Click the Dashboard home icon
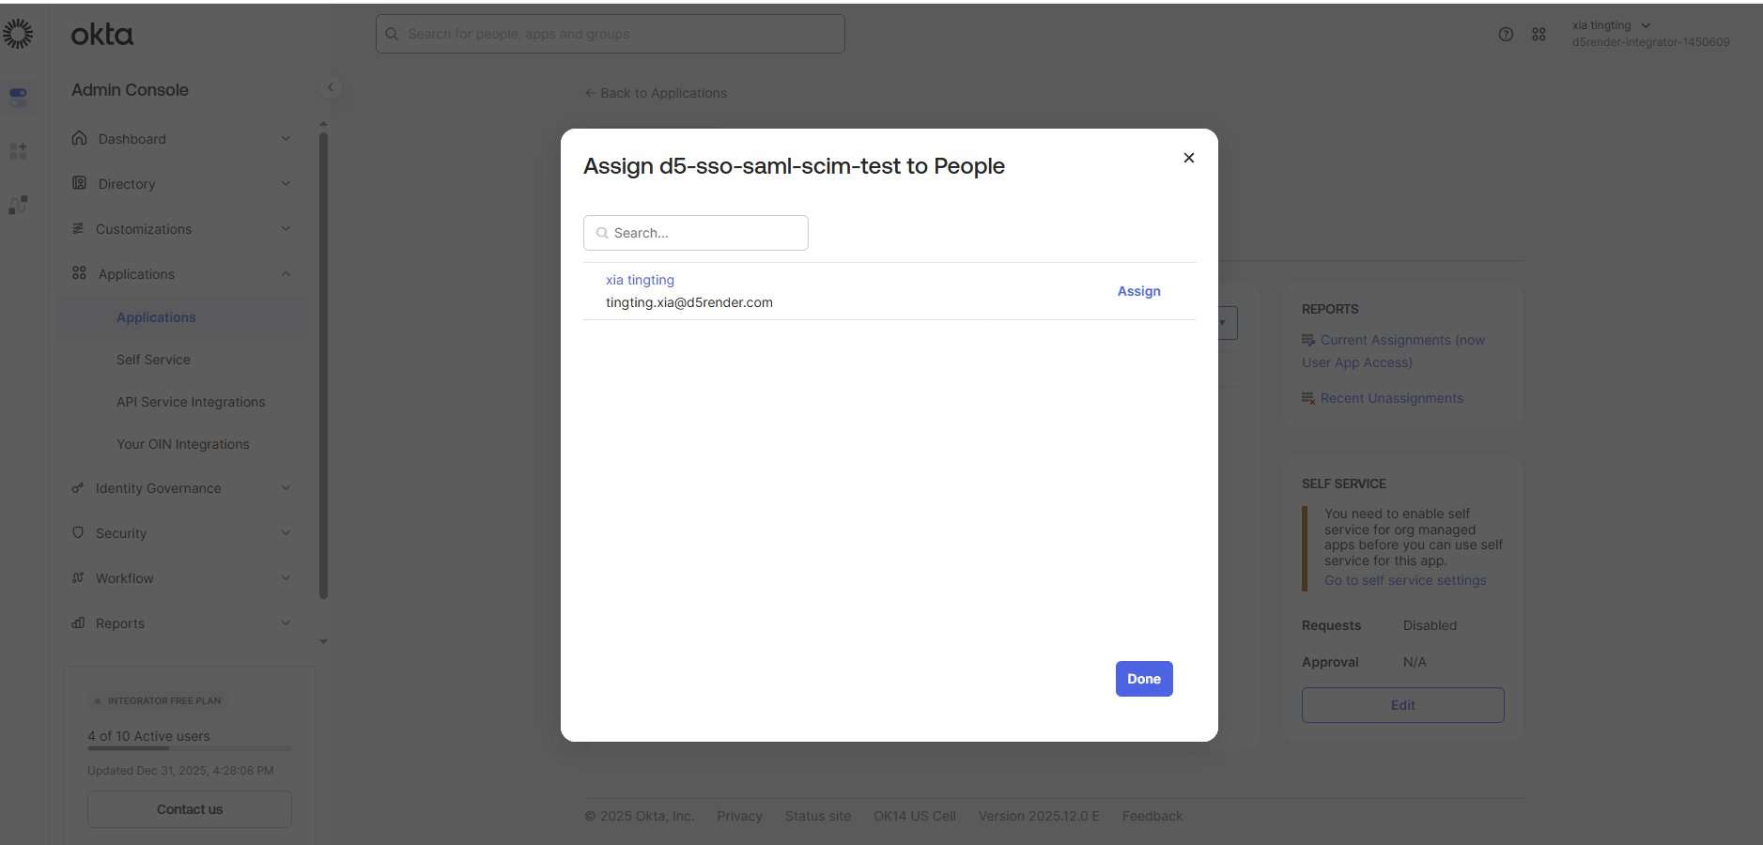This screenshot has height=845, width=1763. [x=80, y=138]
